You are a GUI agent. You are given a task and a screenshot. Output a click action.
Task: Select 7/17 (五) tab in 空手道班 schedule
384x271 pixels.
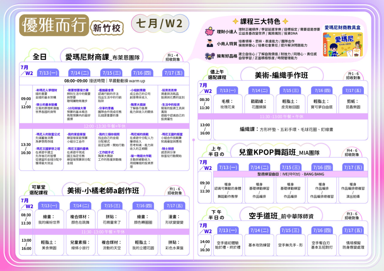click(x=353, y=230)
